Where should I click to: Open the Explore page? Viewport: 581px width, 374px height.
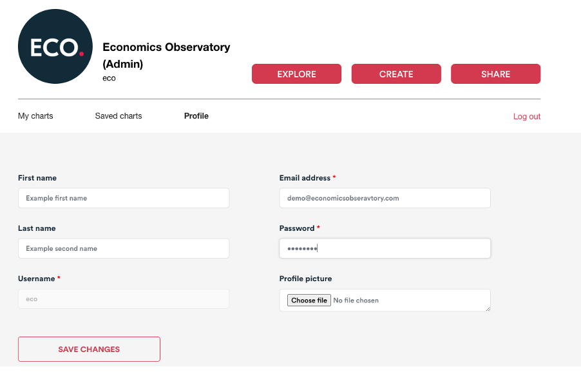[x=296, y=74]
